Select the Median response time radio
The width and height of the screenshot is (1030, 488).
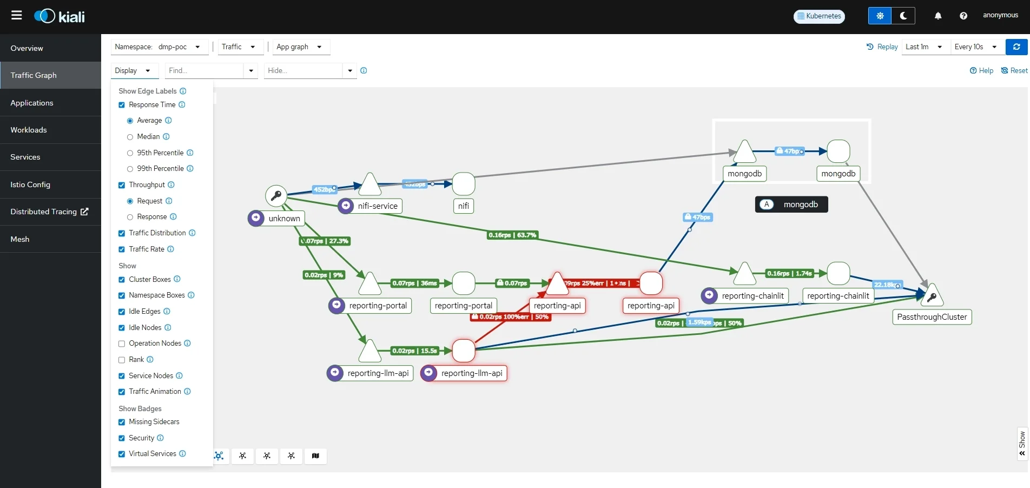[x=130, y=137]
